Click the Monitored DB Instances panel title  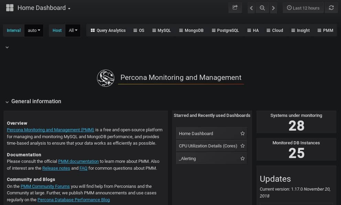click(x=296, y=143)
